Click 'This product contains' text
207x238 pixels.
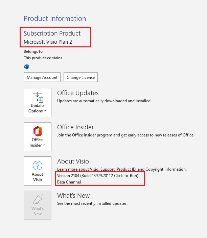43,58
